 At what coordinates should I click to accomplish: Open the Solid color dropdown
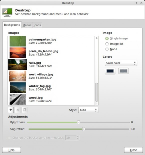click(121, 63)
